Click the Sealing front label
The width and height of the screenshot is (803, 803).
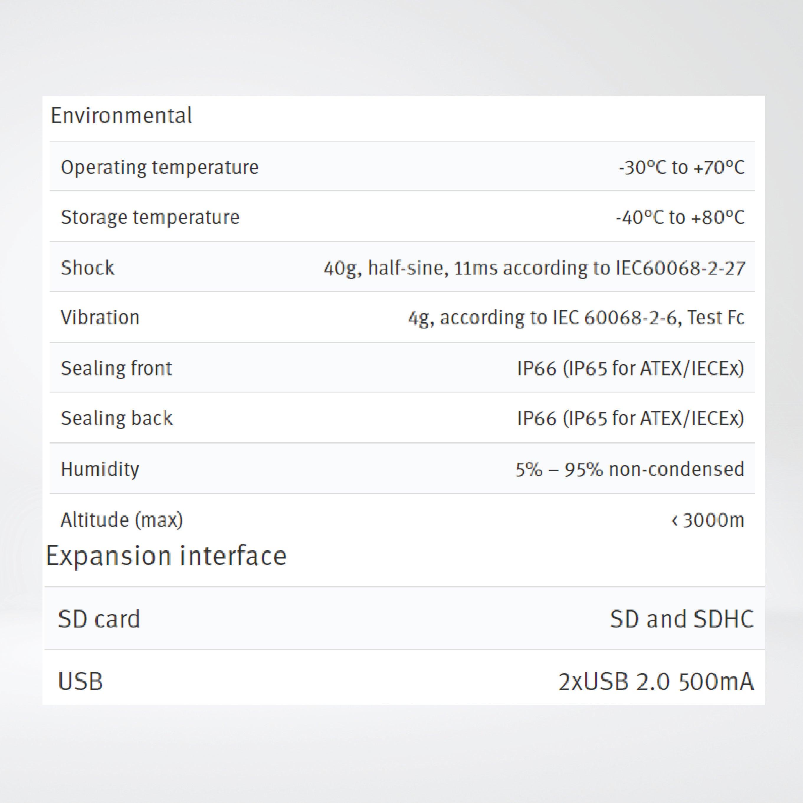point(116,368)
